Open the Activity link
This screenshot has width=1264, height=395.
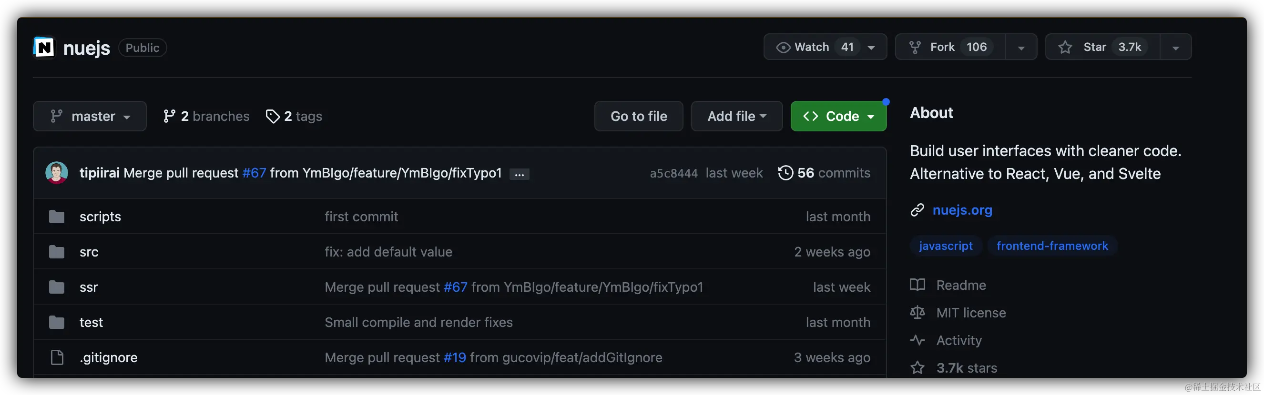pos(959,341)
